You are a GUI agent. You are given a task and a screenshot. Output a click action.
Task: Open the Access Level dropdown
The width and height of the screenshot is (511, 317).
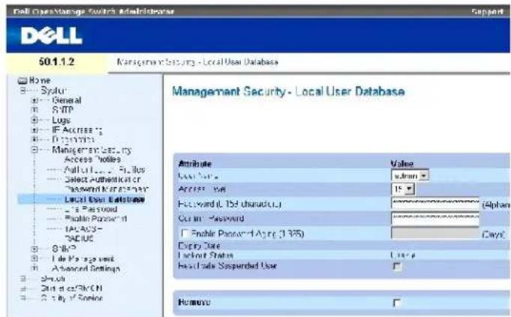point(403,189)
